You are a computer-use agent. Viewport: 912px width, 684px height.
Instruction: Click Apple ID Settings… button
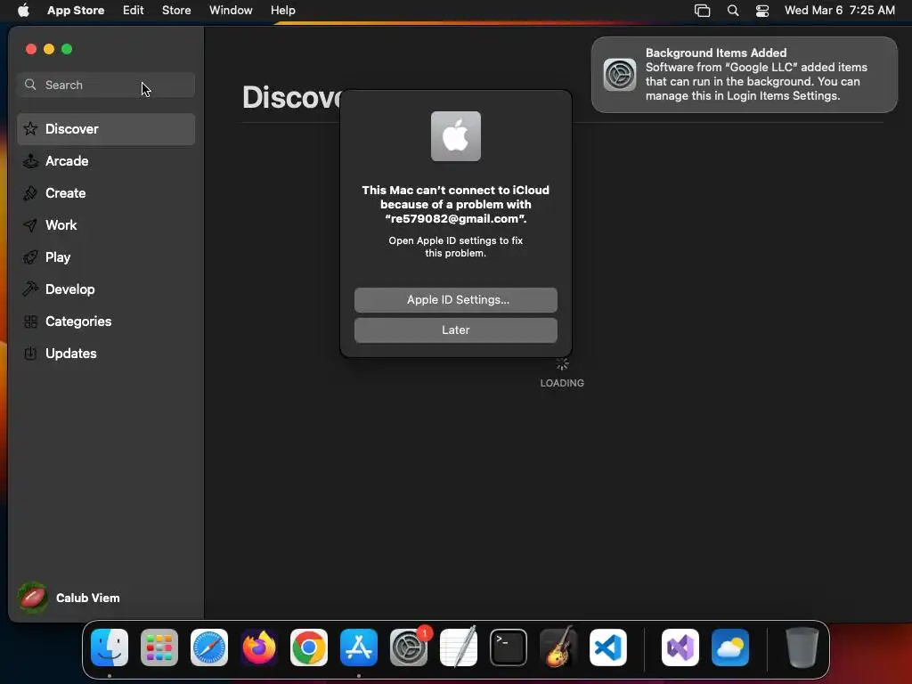pos(455,300)
